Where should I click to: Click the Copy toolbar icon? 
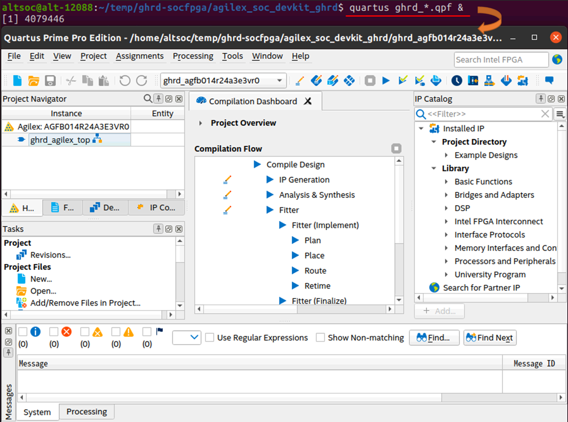click(x=88, y=81)
